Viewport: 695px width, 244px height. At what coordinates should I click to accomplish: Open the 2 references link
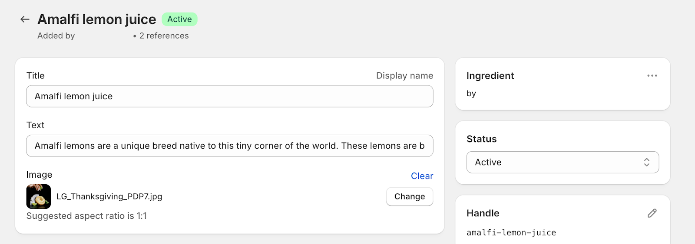point(164,36)
